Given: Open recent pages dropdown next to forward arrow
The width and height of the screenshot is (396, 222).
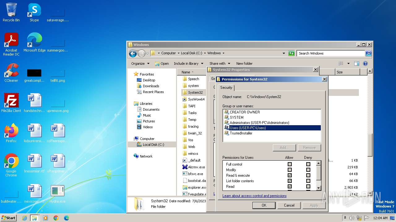Looking at the screenshot, I should pyautogui.click(x=148, y=53).
